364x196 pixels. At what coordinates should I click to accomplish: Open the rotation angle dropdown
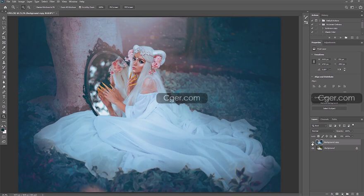click(330, 69)
